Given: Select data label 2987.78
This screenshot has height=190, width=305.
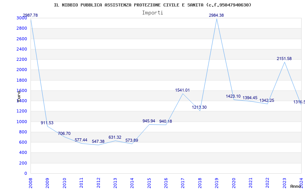Looking at the screenshot, I should point(30,15).
